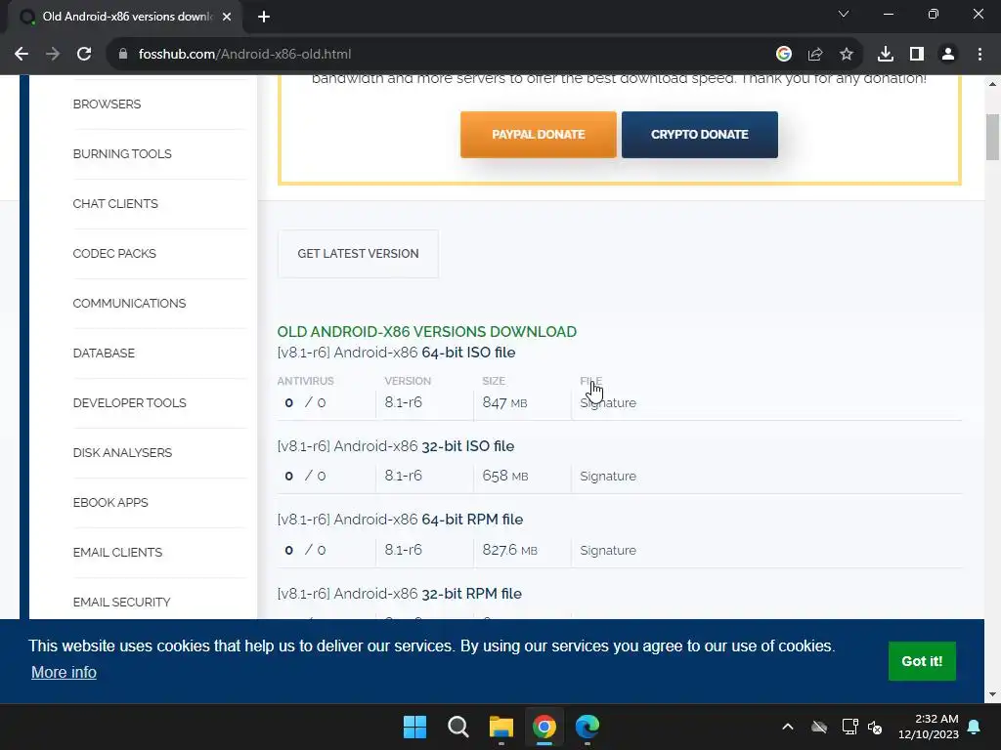
Task: Click the 827.6 MB size value
Action: pyautogui.click(x=509, y=551)
